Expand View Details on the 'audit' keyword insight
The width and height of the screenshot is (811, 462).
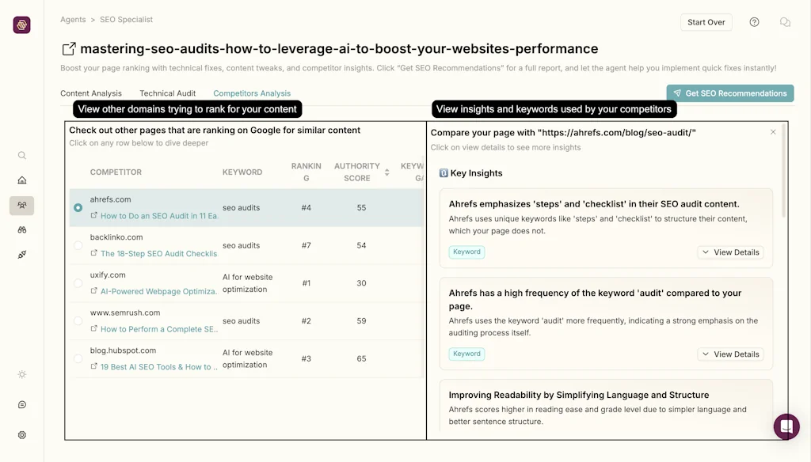coord(729,354)
